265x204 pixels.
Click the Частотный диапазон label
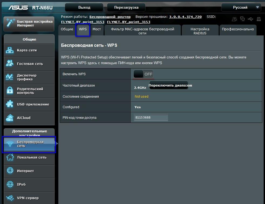tap(79, 85)
